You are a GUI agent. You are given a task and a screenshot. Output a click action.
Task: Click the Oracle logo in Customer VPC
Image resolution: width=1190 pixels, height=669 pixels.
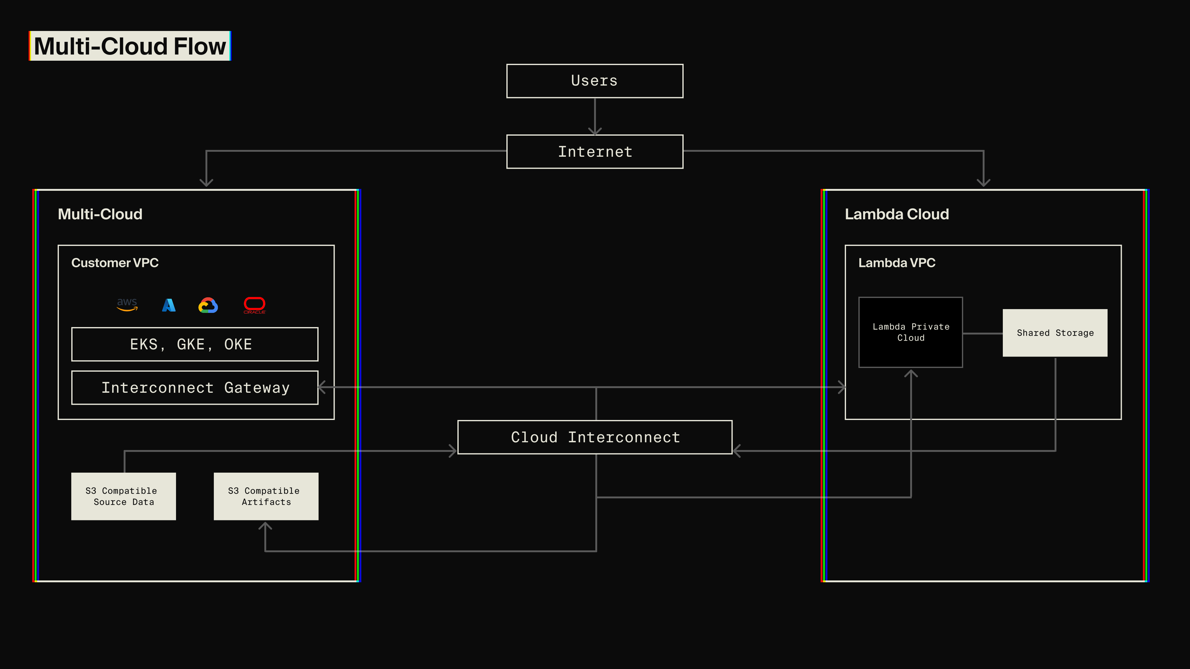[x=254, y=304]
